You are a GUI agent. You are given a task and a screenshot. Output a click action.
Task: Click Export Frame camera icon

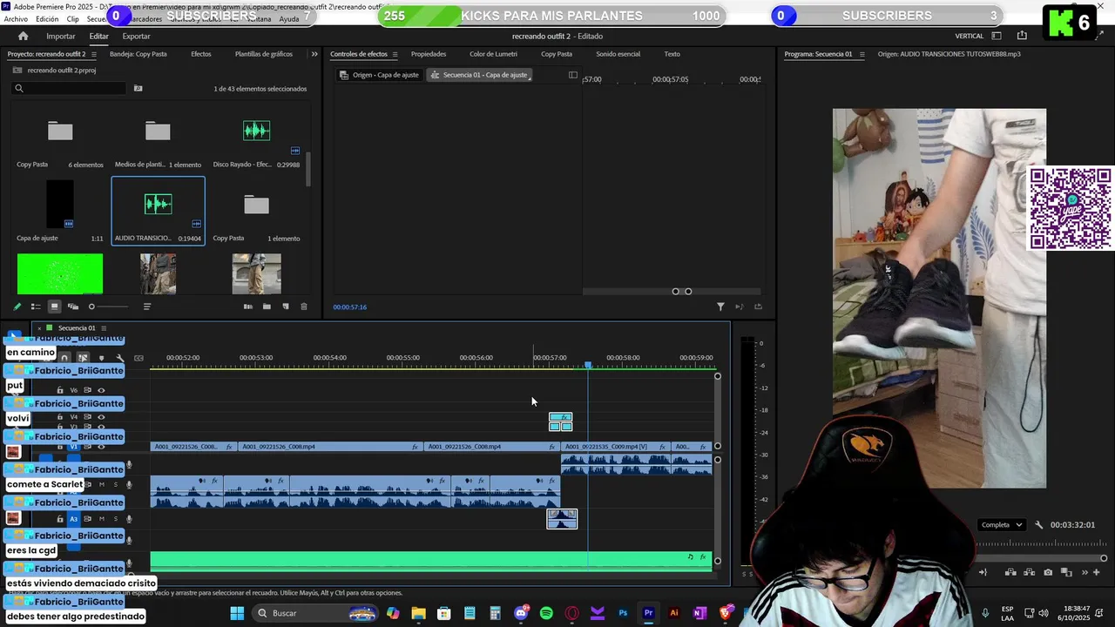pyautogui.click(x=1048, y=572)
